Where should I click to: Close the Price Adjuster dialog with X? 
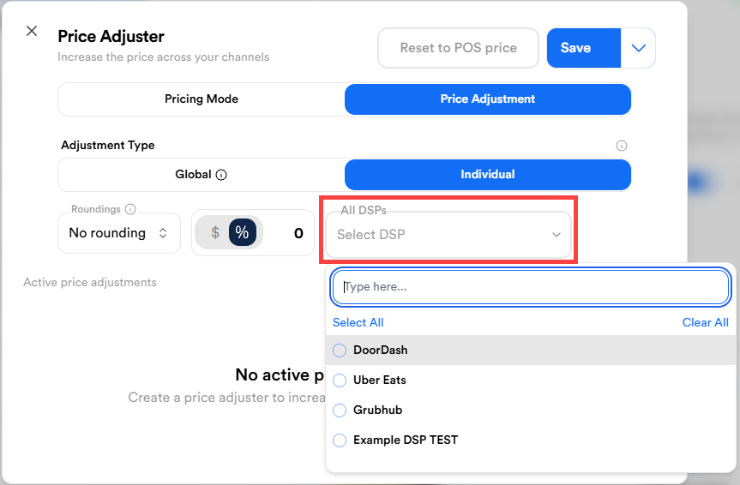(32, 31)
